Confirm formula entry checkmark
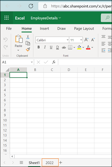This screenshot has height=167, width=112. tap(46, 62)
